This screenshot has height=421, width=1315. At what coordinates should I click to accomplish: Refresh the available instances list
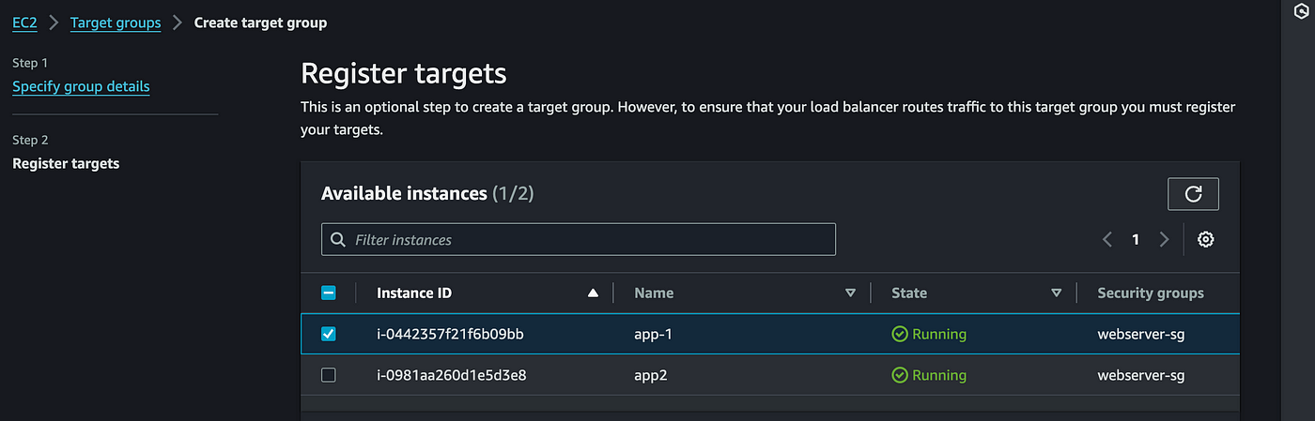[x=1193, y=194]
